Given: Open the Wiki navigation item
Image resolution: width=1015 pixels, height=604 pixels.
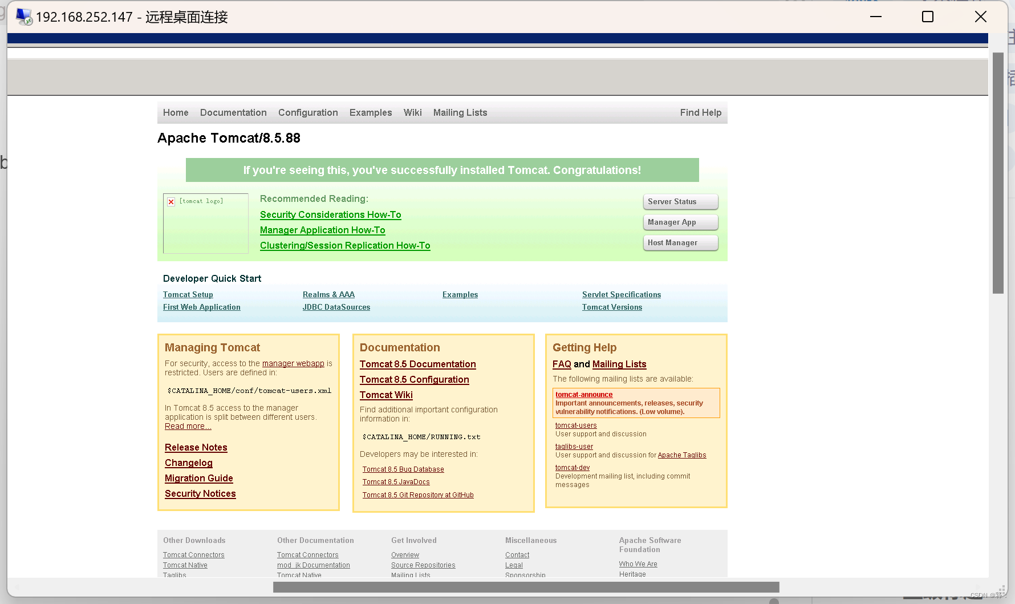Looking at the screenshot, I should coord(413,112).
